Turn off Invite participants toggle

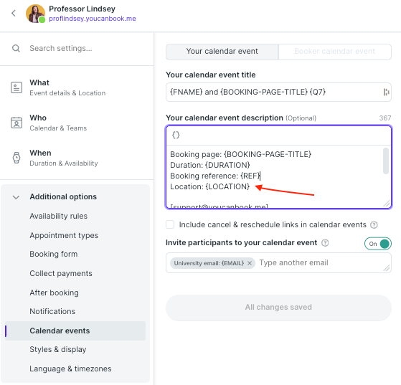[378, 244]
